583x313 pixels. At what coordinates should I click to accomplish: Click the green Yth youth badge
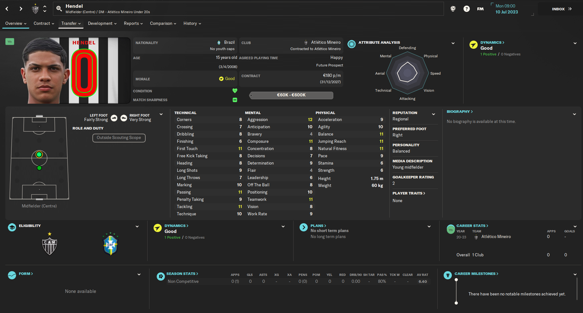(10, 41)
